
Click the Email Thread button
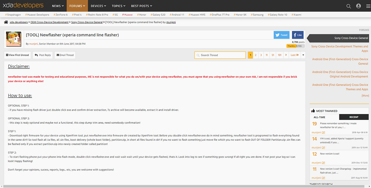[x=65, y=55]
